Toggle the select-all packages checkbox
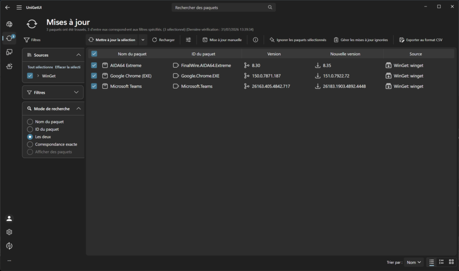 click(x=94, y=54)
